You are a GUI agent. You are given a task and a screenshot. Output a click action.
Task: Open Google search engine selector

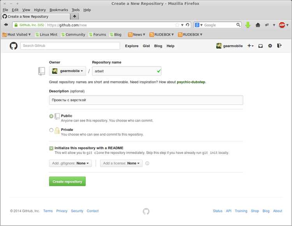[199, 25]
